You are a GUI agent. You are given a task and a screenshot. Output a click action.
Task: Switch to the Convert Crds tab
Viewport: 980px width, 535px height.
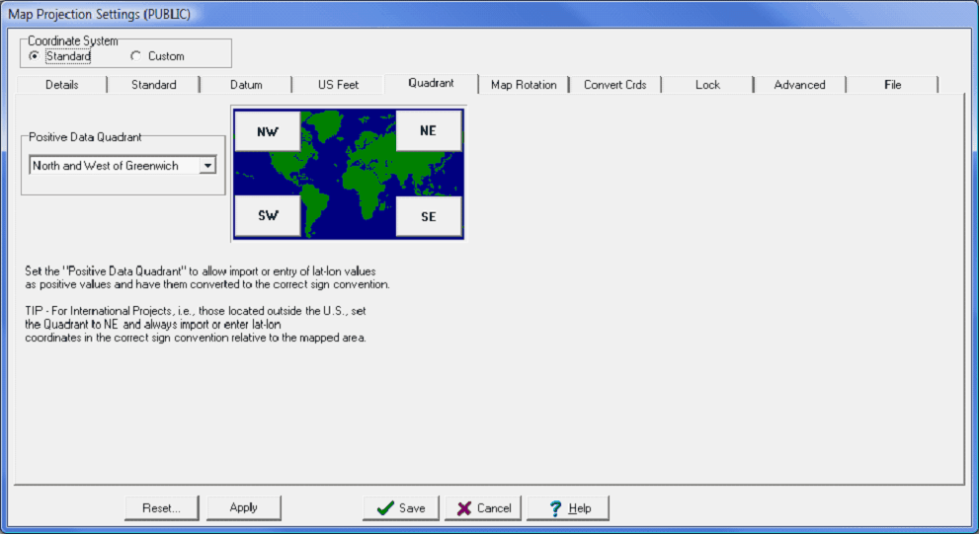[615, 85]
